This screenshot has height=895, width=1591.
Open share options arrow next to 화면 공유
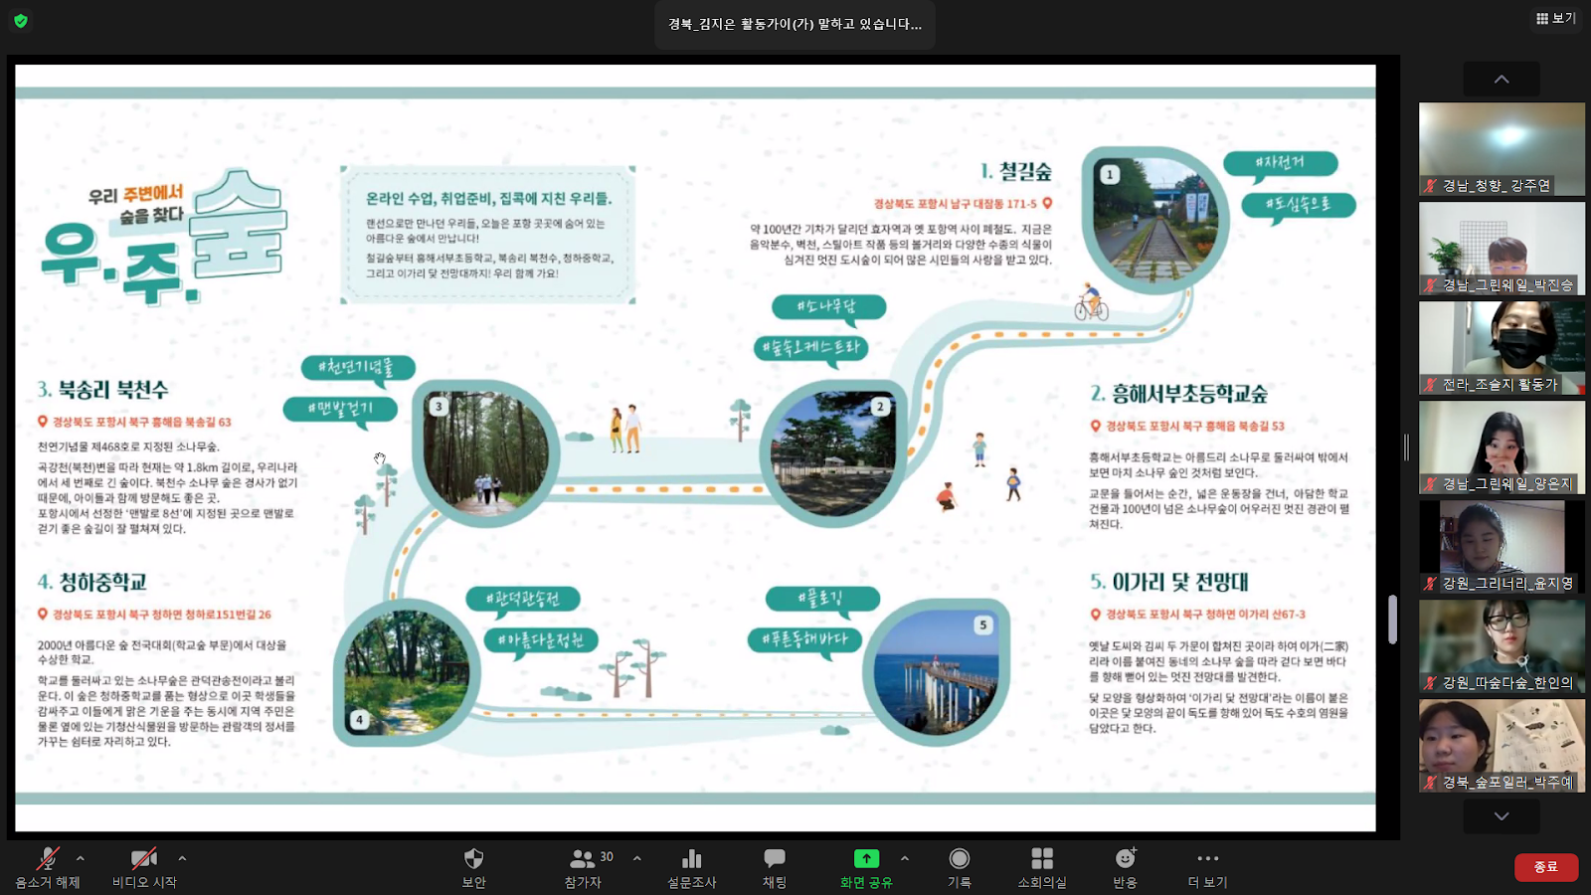905,858
